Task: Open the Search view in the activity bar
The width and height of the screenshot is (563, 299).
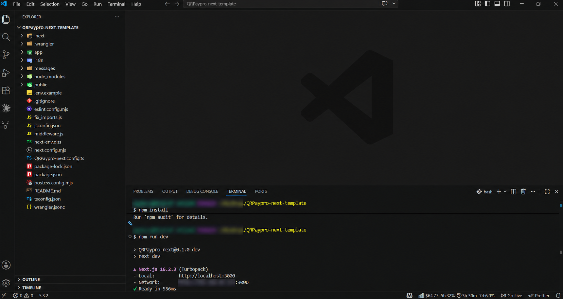Action: click(x=6, y=37)
